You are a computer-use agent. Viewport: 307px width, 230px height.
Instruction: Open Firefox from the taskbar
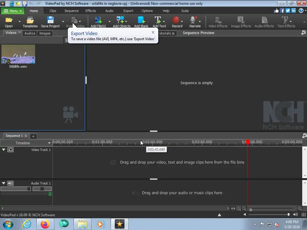tap(45, 224)
